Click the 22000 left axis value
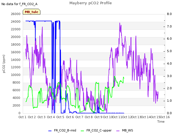The image size is (182, 136). 16,29
